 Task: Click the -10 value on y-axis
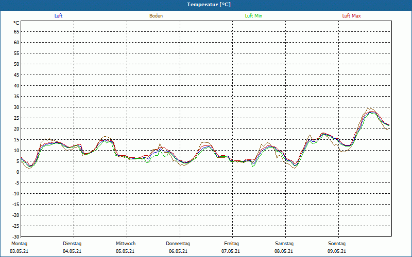point(16,194)
